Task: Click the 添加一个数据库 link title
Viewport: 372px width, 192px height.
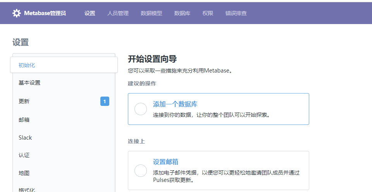Action: (x=175, y=104)
